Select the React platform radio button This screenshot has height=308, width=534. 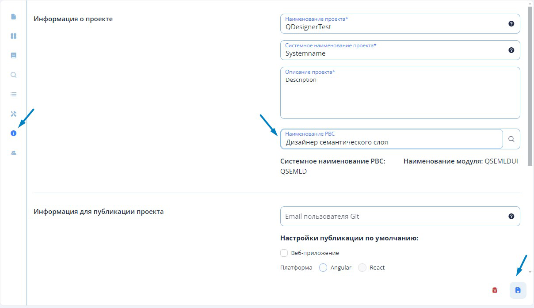pos(362,268)
